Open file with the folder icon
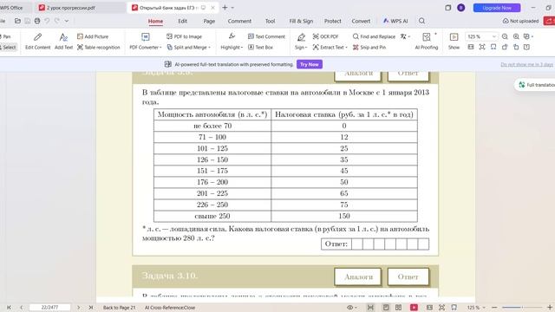Screen dimensions: 555x312 pos(17,21)
